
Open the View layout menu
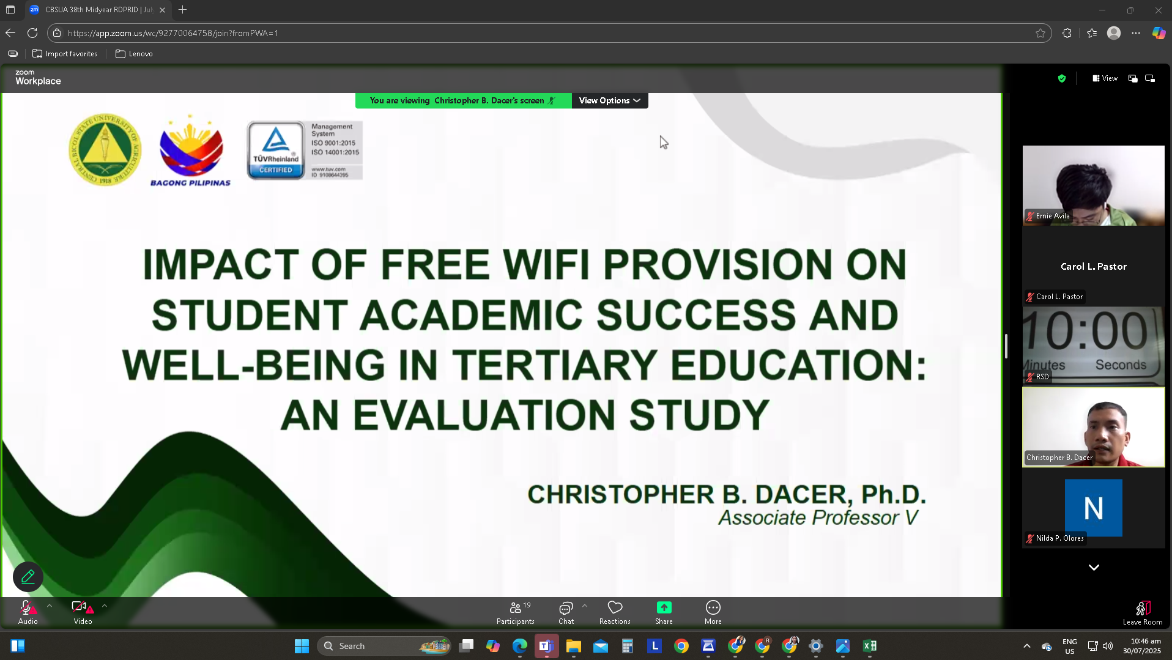click(1105, 78)
